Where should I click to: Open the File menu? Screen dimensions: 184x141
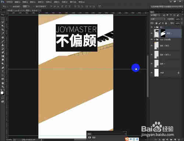tap(10, 2)
